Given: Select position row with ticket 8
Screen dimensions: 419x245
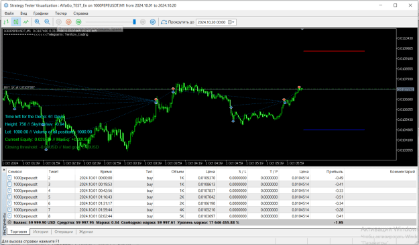Looking at the screenshot, I should pos(211,216).
